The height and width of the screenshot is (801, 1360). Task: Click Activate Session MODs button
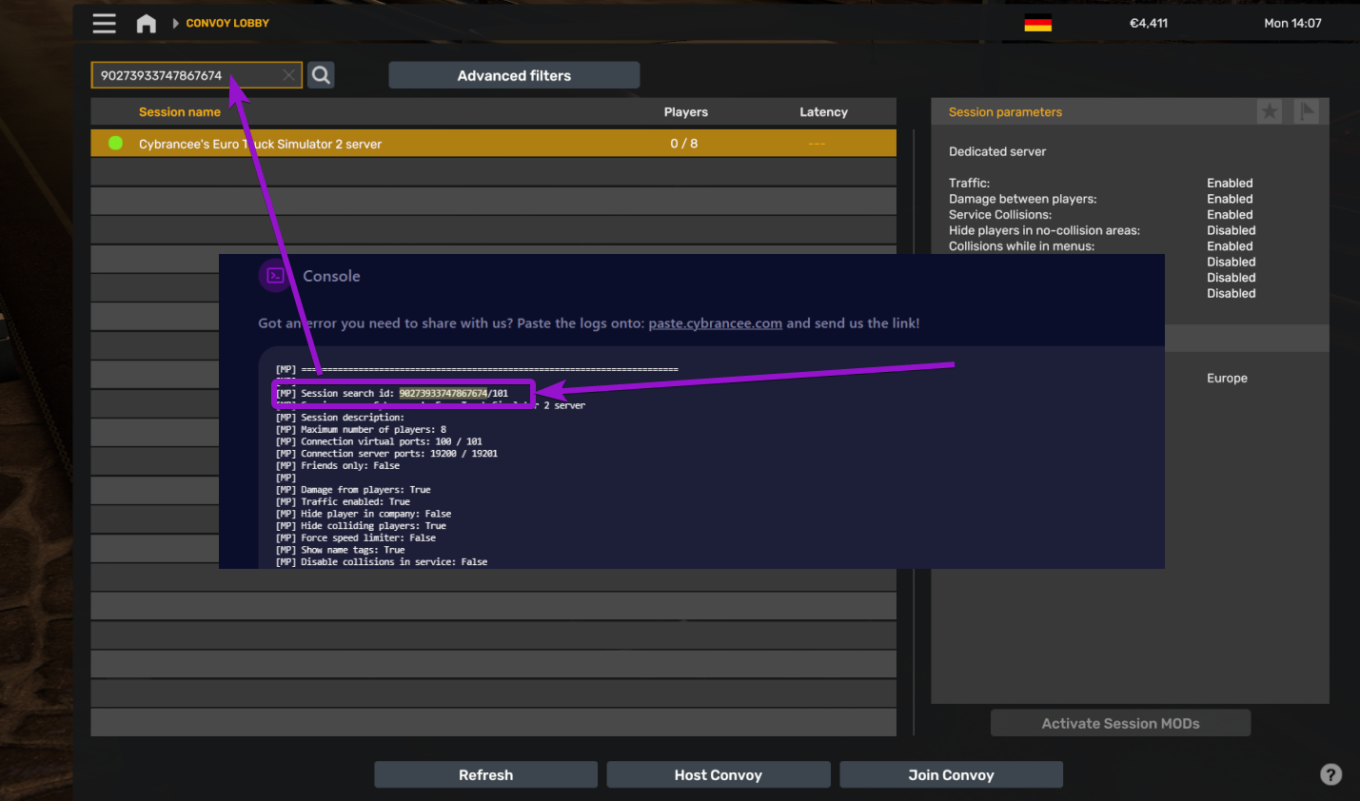tap(1120, 723)
